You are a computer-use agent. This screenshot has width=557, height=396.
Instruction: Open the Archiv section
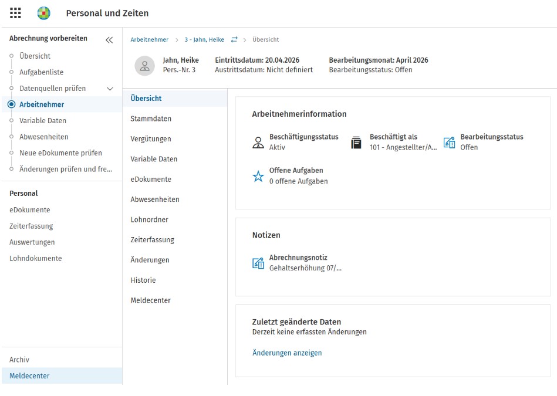(19, 360)
